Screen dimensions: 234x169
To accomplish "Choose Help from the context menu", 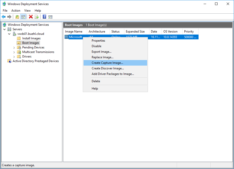I will pyautogui.click(x=115, y=89).
